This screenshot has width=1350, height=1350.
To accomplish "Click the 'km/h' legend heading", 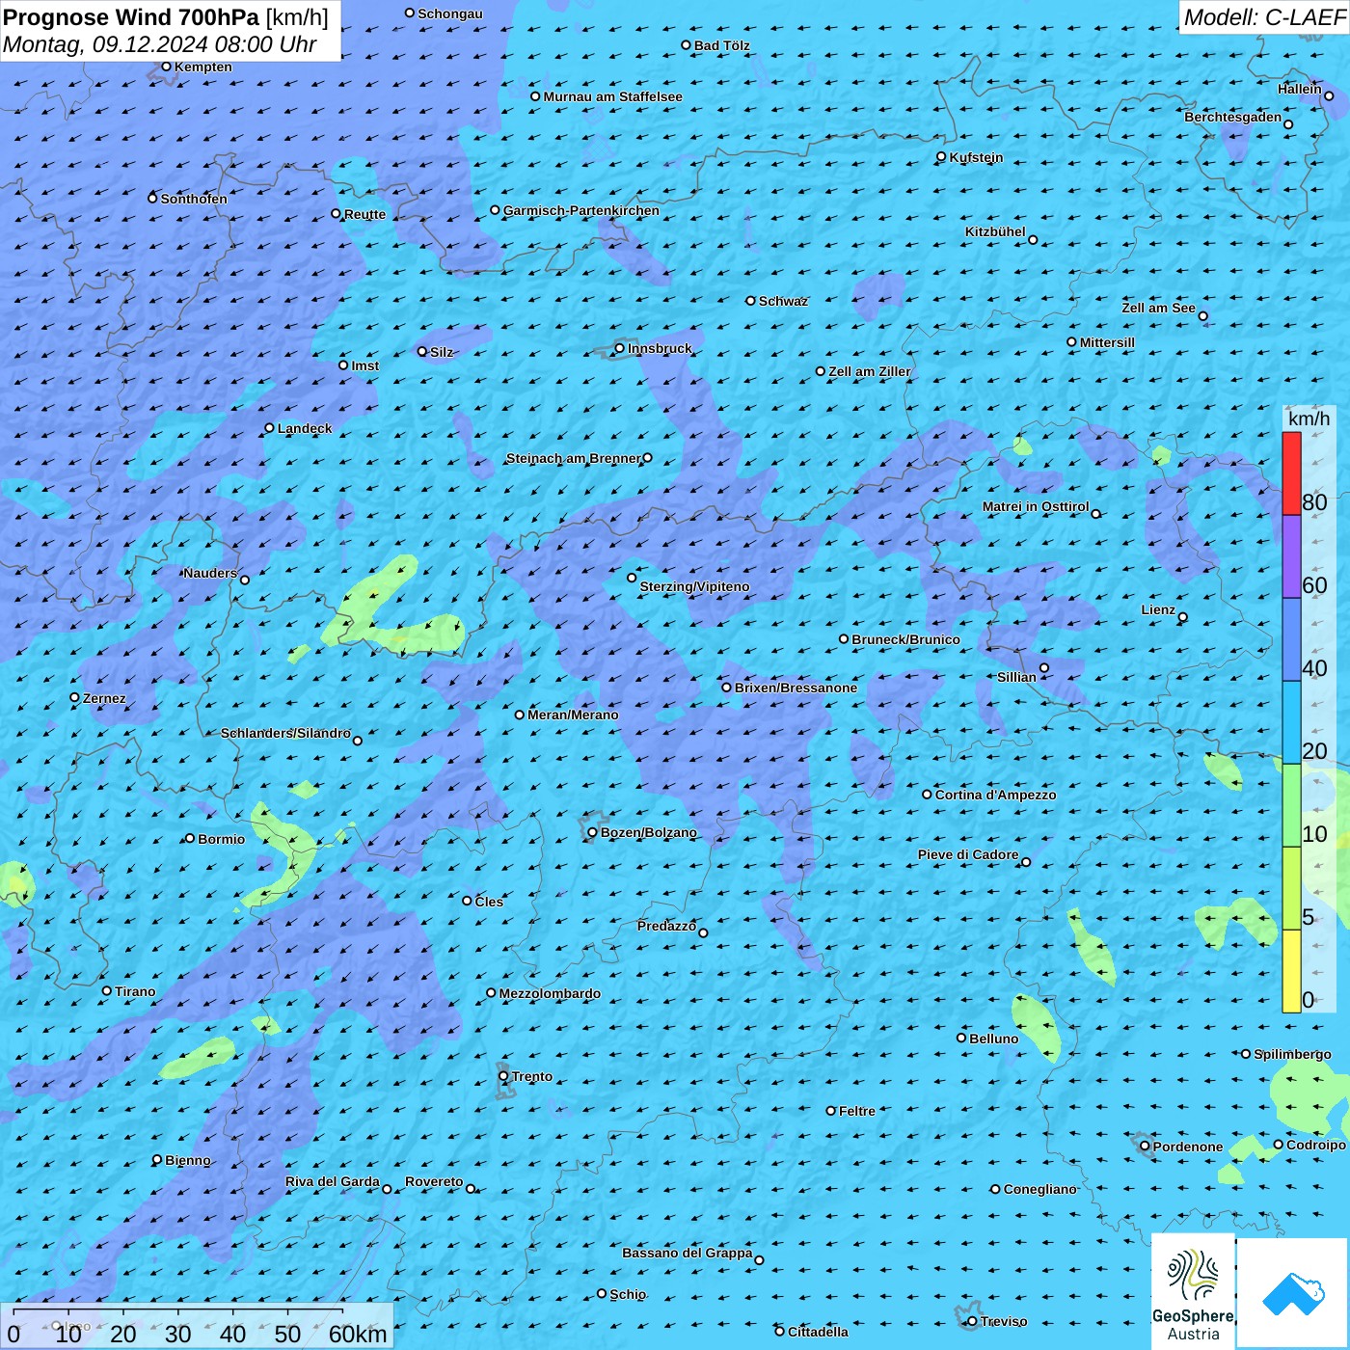I will [x=1309, y=418].
